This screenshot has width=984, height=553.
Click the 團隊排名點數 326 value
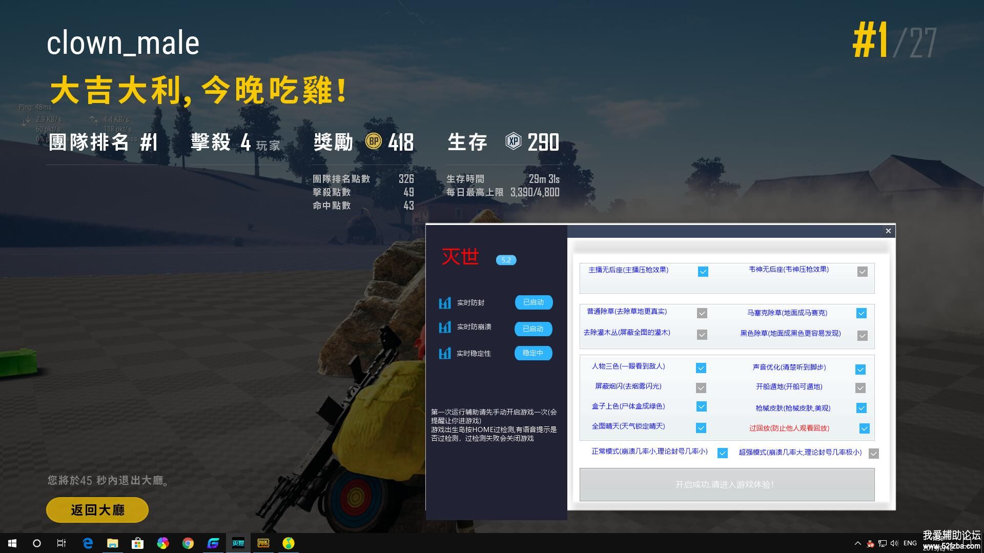pyautogui.click(x=406, y=179)
